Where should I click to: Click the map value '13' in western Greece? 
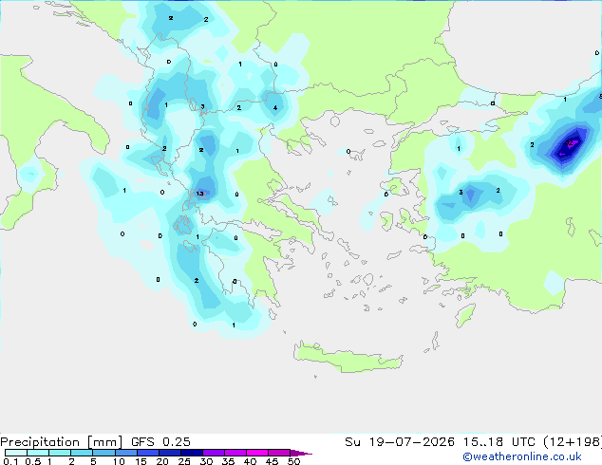pos(200,194)
